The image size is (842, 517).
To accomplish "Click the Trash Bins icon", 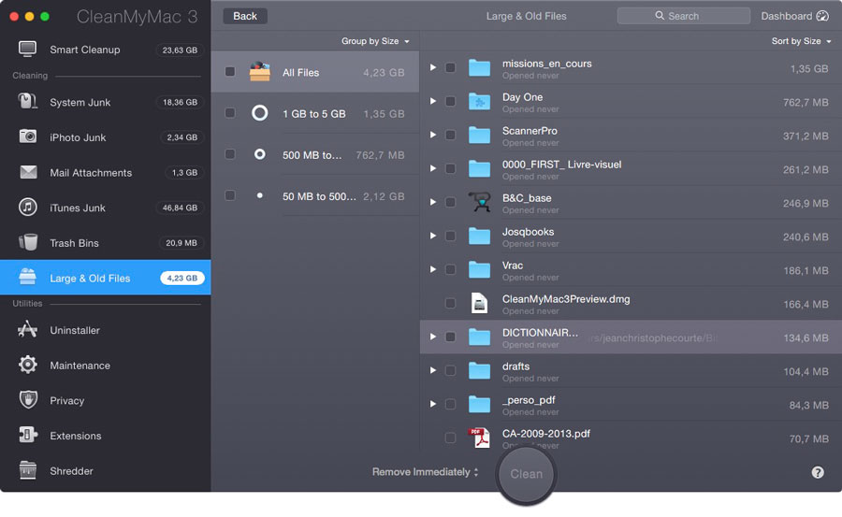I will (28, 242).
